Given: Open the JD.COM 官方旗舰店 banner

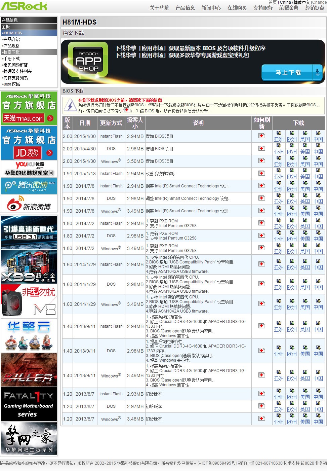Looking at the screenshot, I should coord(29,143).
